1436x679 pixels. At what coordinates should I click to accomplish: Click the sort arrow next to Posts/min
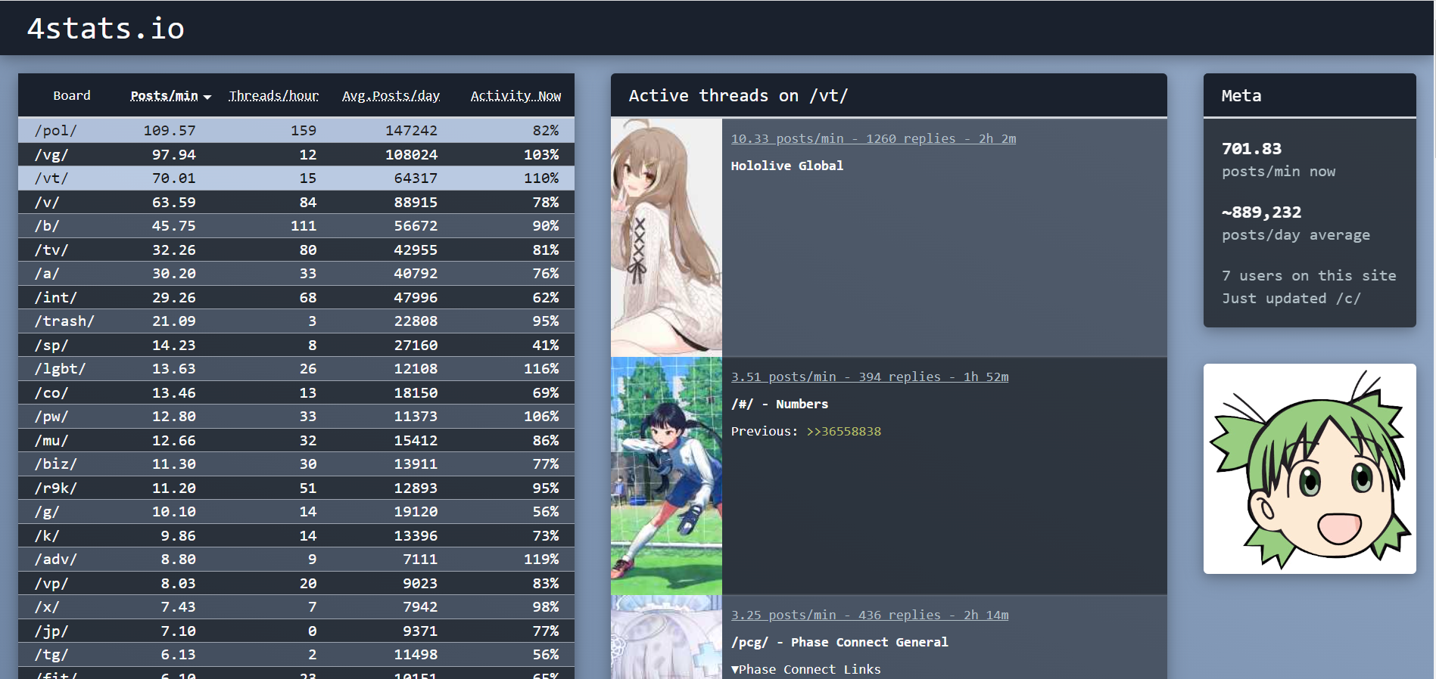point(207,97)
